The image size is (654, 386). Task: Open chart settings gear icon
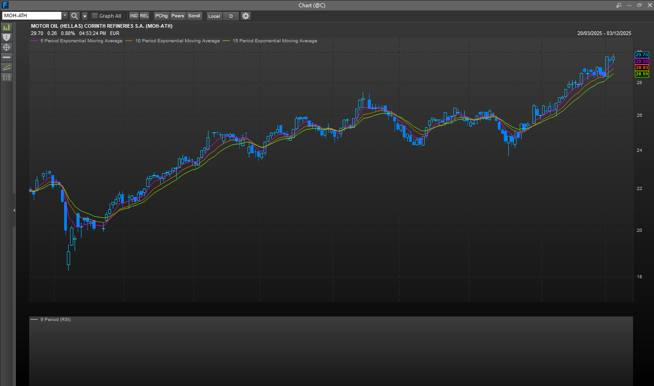click(x=246, y=16)
